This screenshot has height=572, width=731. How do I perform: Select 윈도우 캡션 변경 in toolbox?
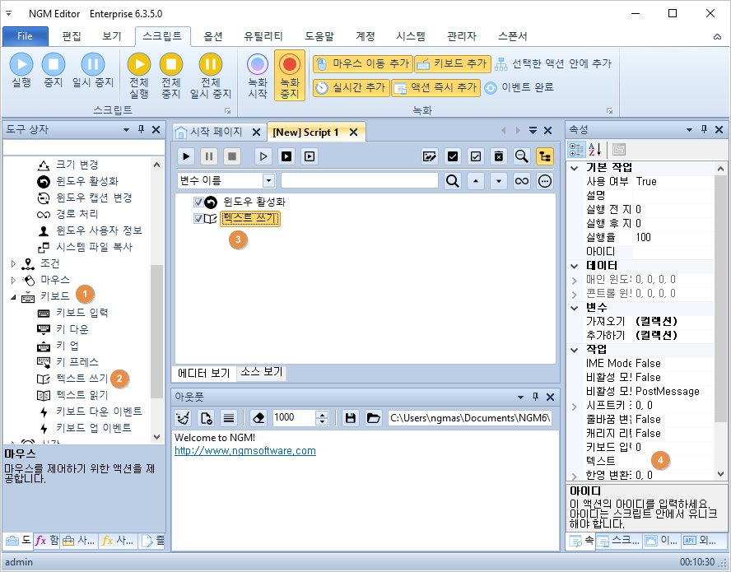tap(94, 198)
